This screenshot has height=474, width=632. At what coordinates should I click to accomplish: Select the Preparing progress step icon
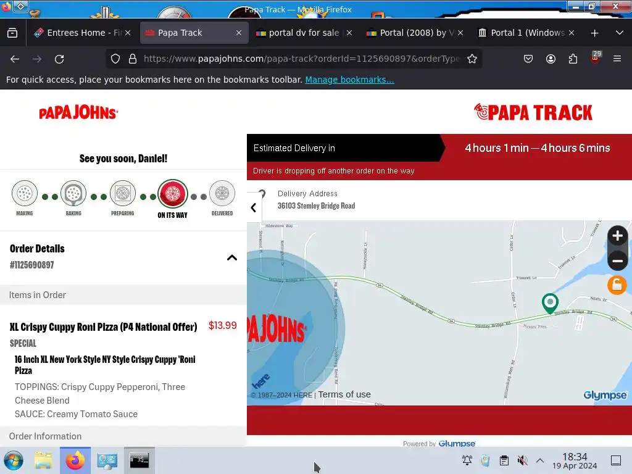coord(123,193)
